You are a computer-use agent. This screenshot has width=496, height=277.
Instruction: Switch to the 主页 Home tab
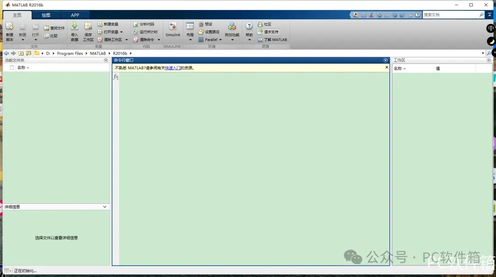point(17,15)
